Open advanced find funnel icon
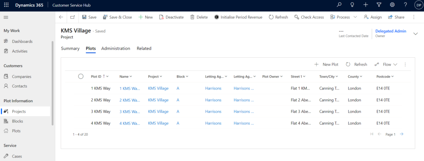Screen dimensions: 424x161 pos(379,5)
